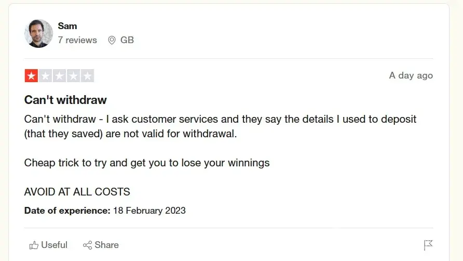Click reviewer Sam's profile photo
The height and width of the screenshot is (261, 463).
tap(38, 34)
